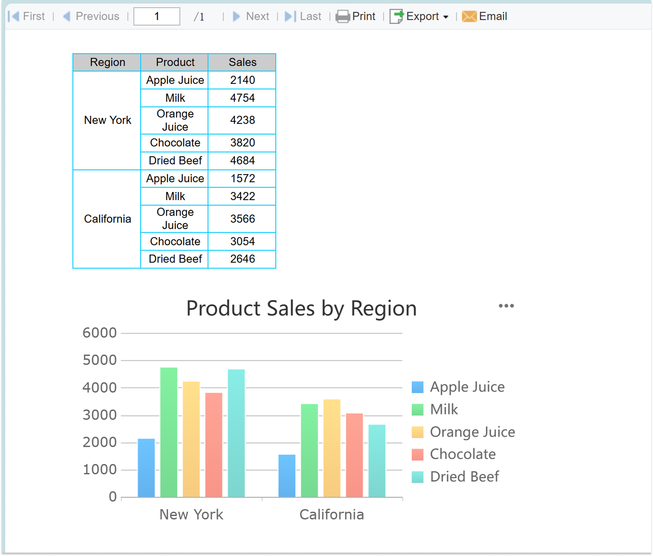Click the Next page label

(x=257, y=17)
